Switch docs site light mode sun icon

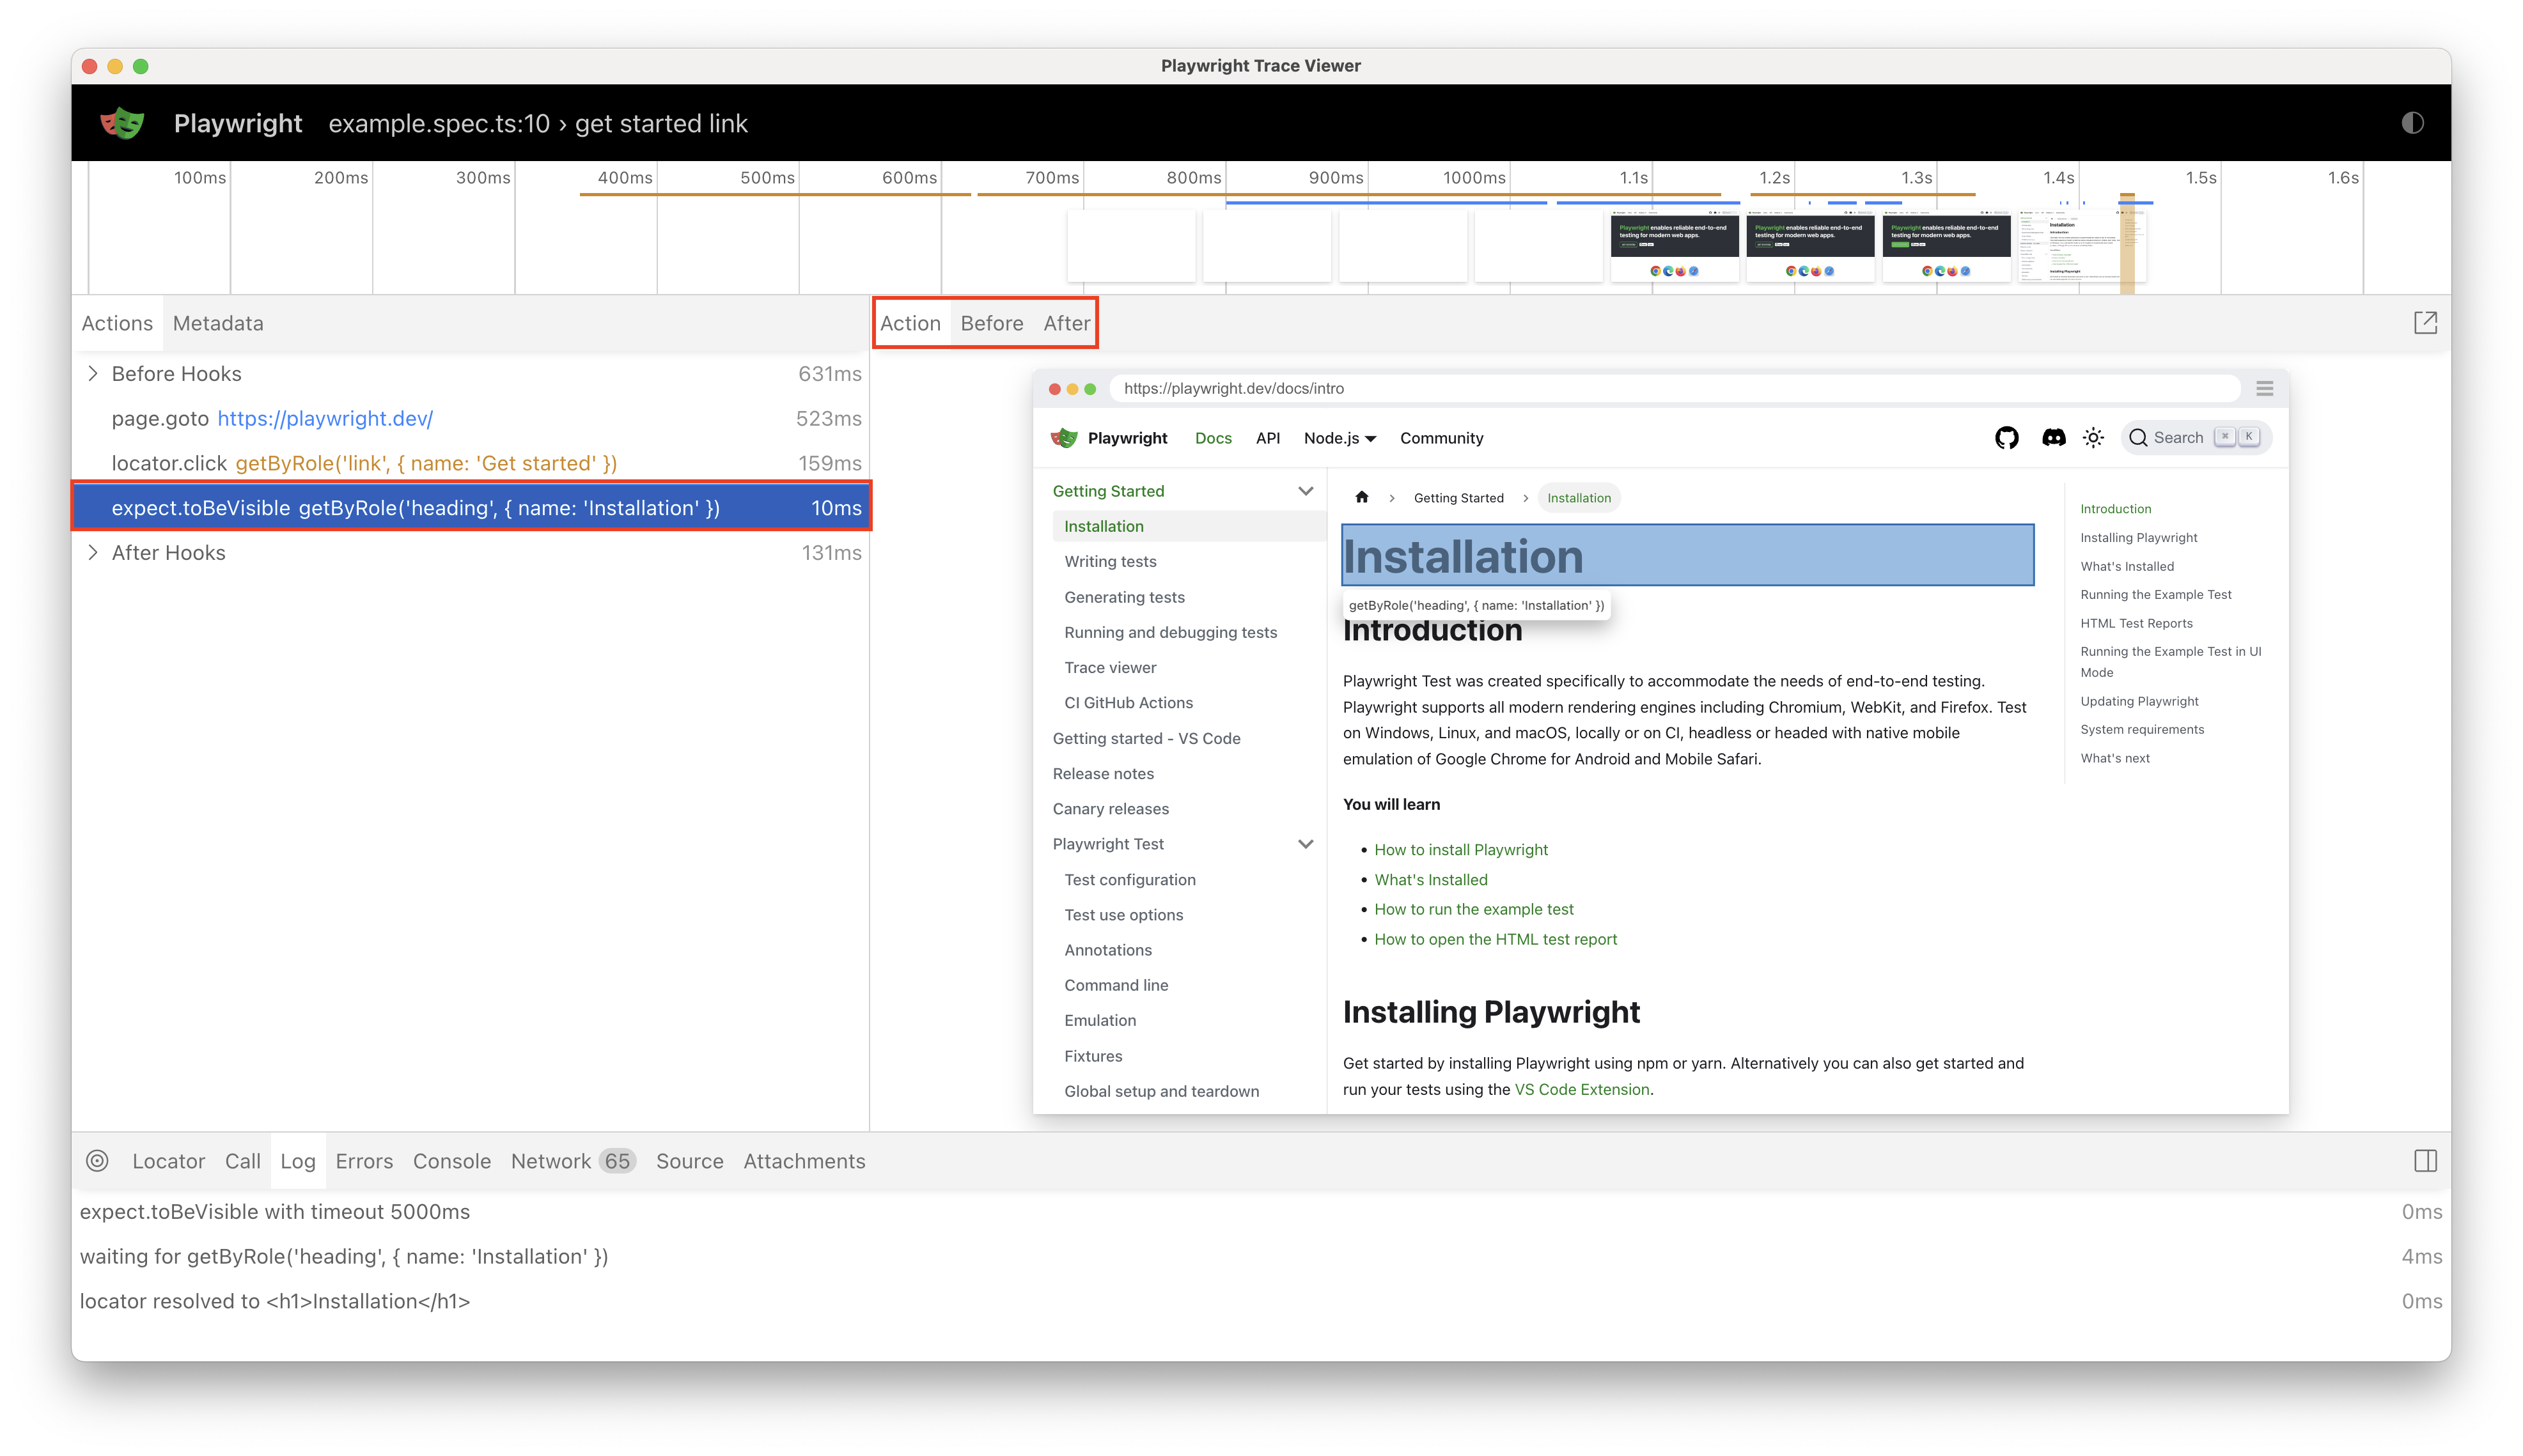click(x=2093, y=438)
